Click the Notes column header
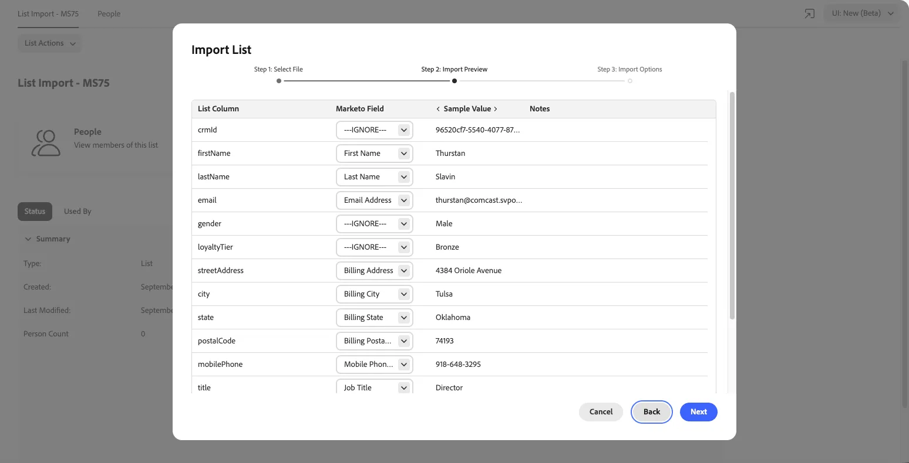 (540, 109)
